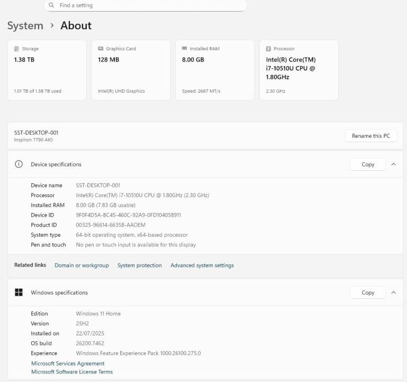Copy the Device specifications

click(368, 164)
